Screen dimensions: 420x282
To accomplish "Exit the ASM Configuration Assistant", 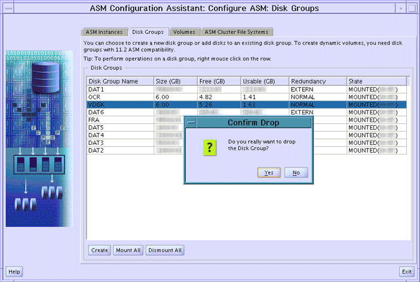I will 407,272.
